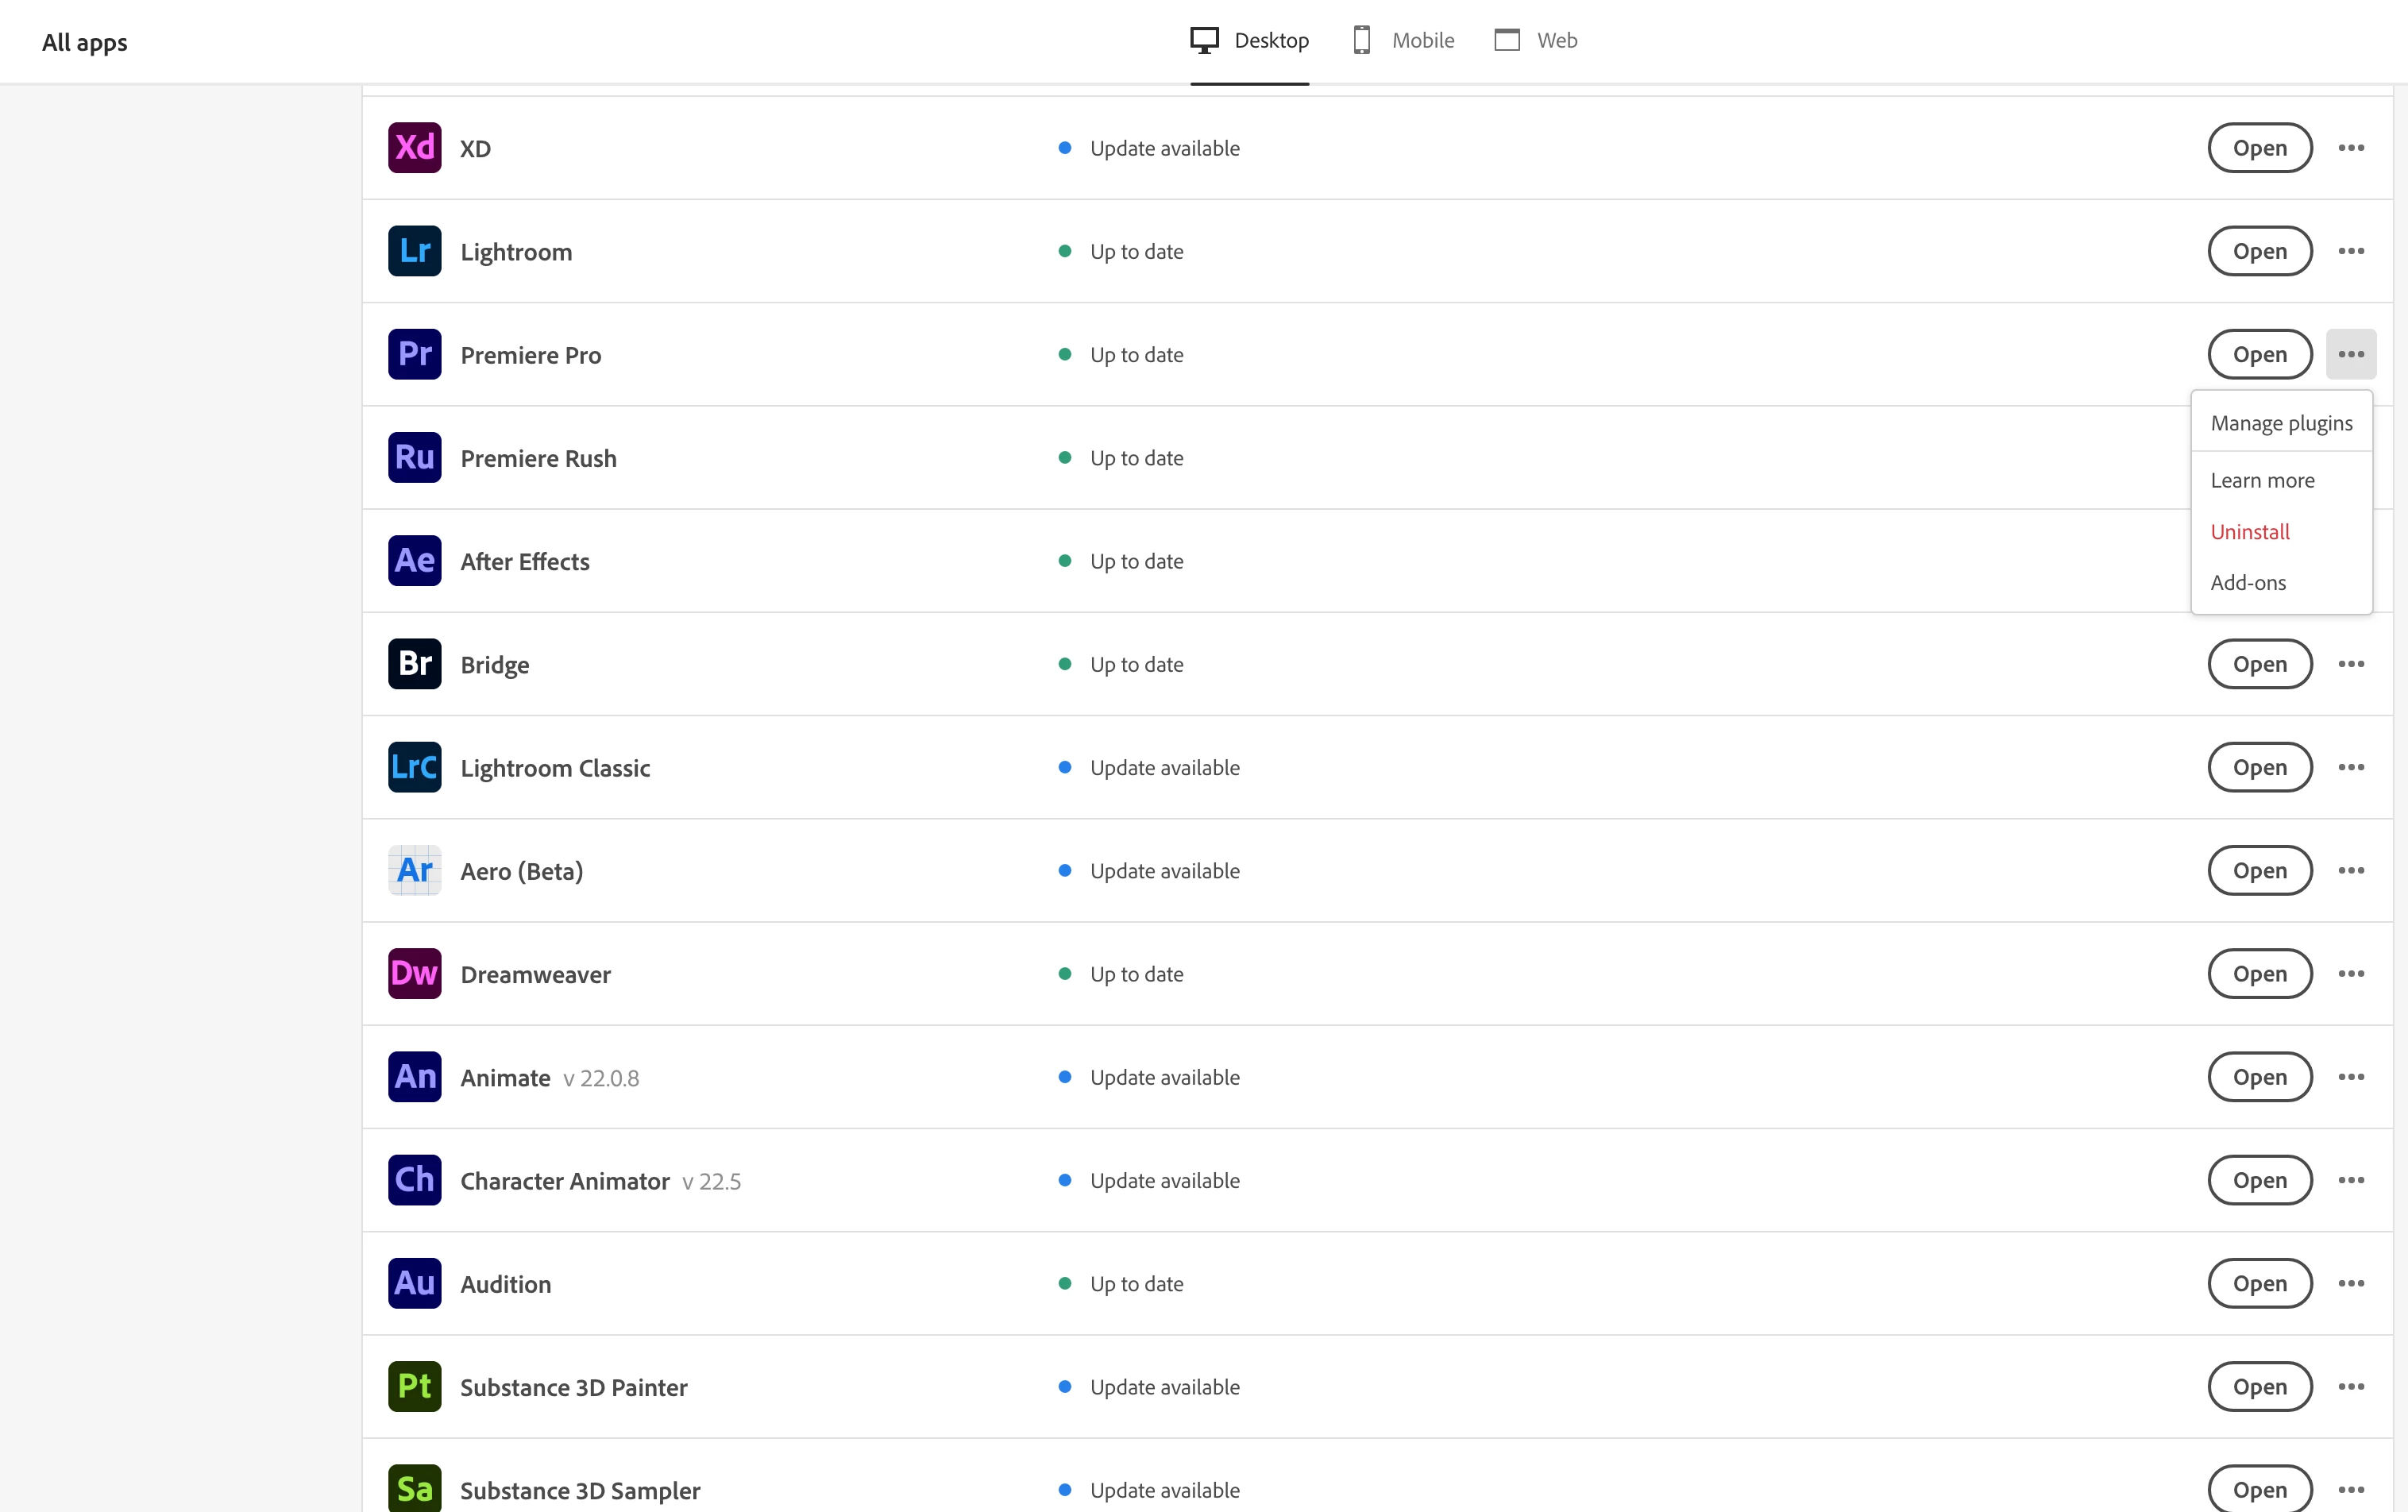Choose Uninstall from the Premiere Pro menu
The image size is (2408, 1512).
[x=2250, y=532]
